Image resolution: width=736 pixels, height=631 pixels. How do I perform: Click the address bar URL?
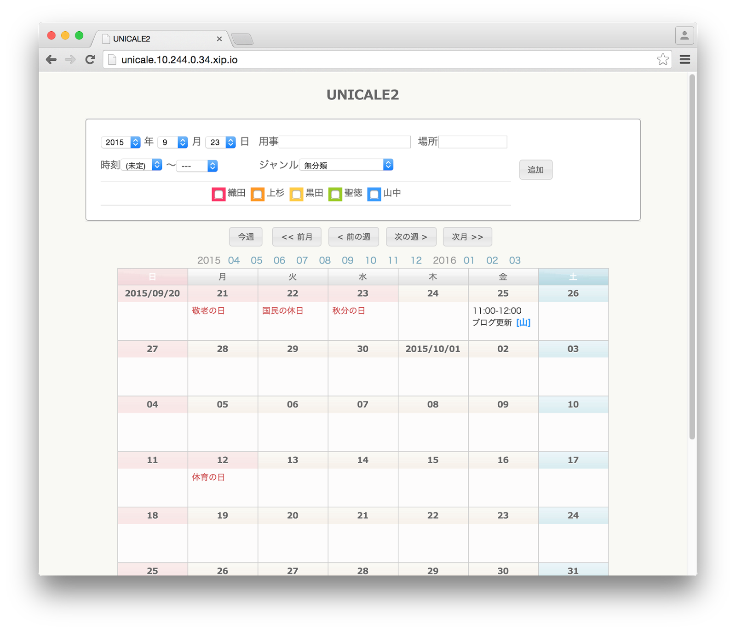(x=179, y=60)
